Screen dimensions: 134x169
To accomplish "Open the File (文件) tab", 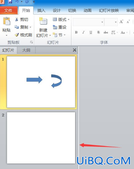I will pos(9,11).
